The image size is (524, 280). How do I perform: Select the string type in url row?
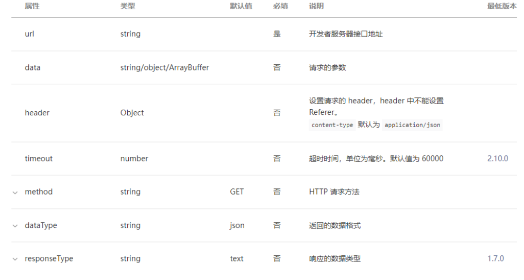tap(130, 34)
